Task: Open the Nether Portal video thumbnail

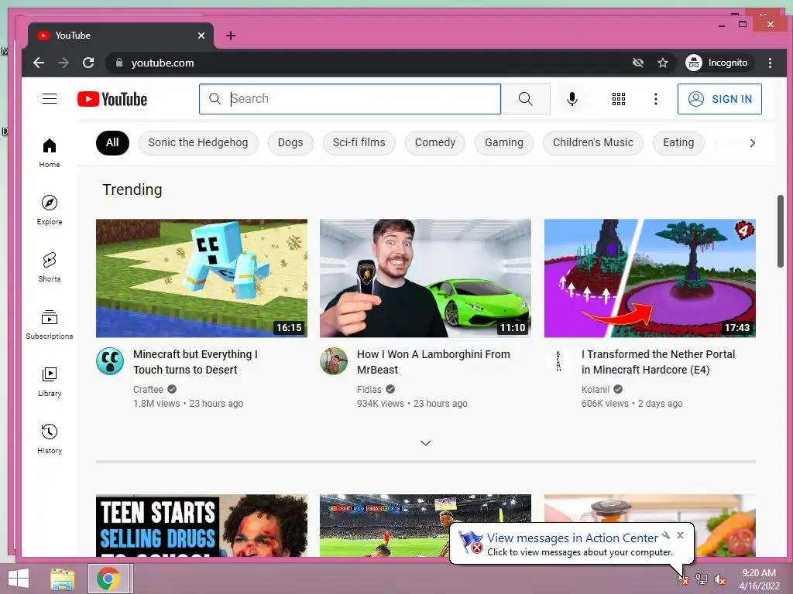Action: point(650,278)
